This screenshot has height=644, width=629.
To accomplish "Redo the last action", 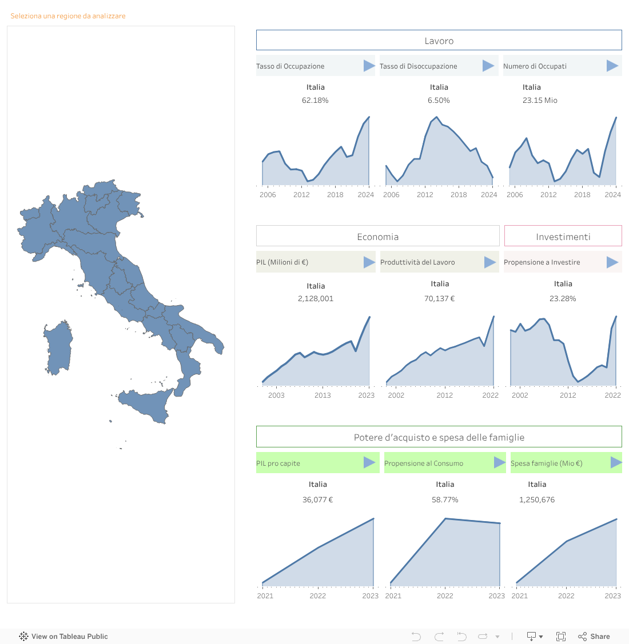I will coord(439,636).
